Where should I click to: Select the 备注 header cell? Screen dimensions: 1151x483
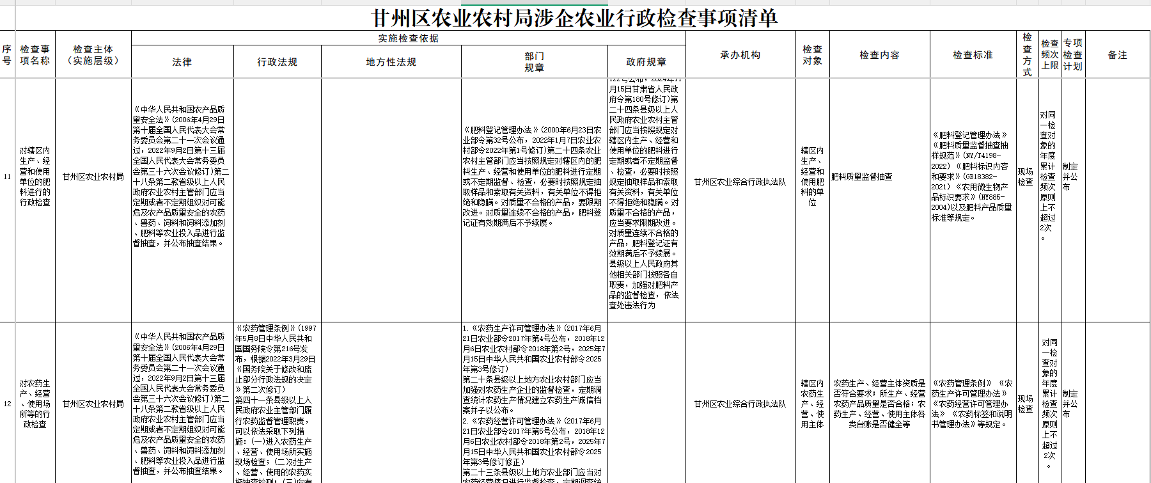pos(1117,55)
